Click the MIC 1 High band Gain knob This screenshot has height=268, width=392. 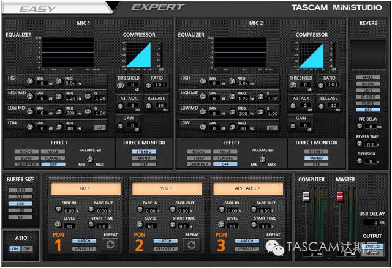(29, 81)
